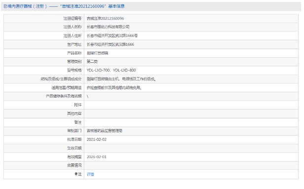Click the bullet icon beside 注 label
The height and width of the screenshot is (189, 304).
pyautogui.click(x=76, y=174)
